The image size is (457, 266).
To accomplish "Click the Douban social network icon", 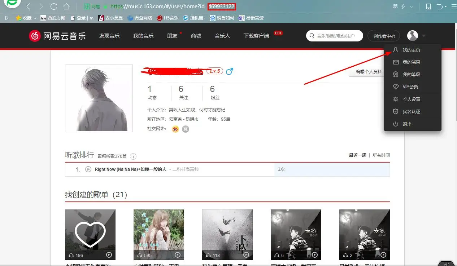I will click(186, 129).
